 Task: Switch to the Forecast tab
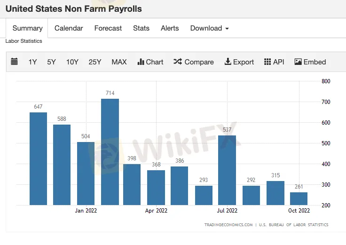click(108, 28)
